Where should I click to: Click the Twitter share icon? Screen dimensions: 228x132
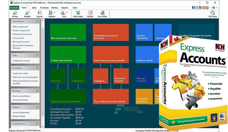click(x=197, y=8)
